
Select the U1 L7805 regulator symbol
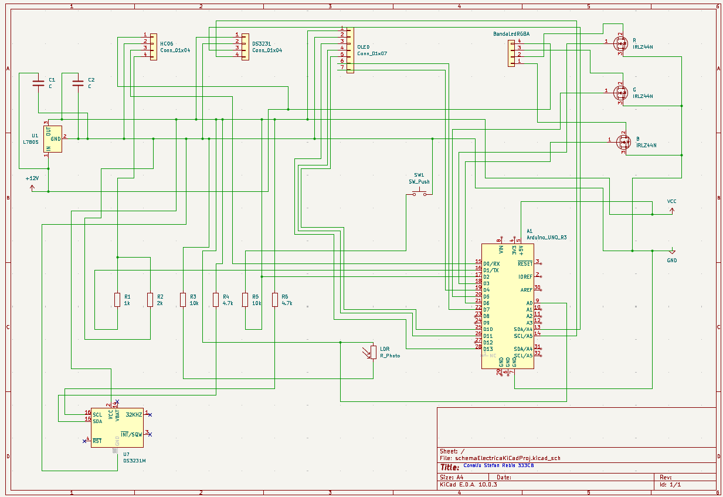[52, 139]
